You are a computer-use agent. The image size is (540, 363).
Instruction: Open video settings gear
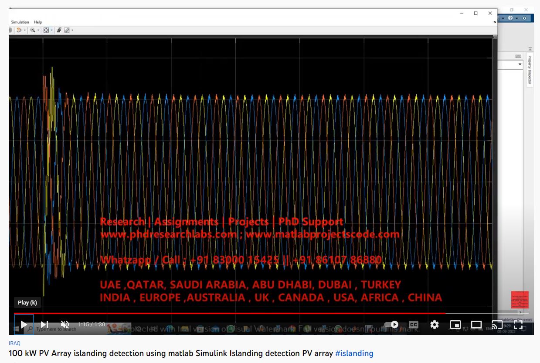tap(434, 325)
